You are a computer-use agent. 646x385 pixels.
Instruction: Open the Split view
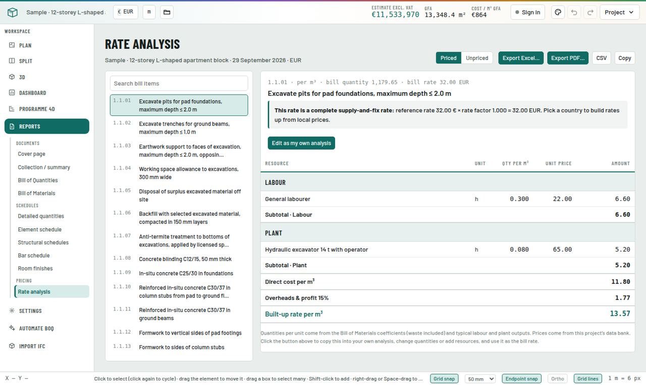(x=47, y=61)
